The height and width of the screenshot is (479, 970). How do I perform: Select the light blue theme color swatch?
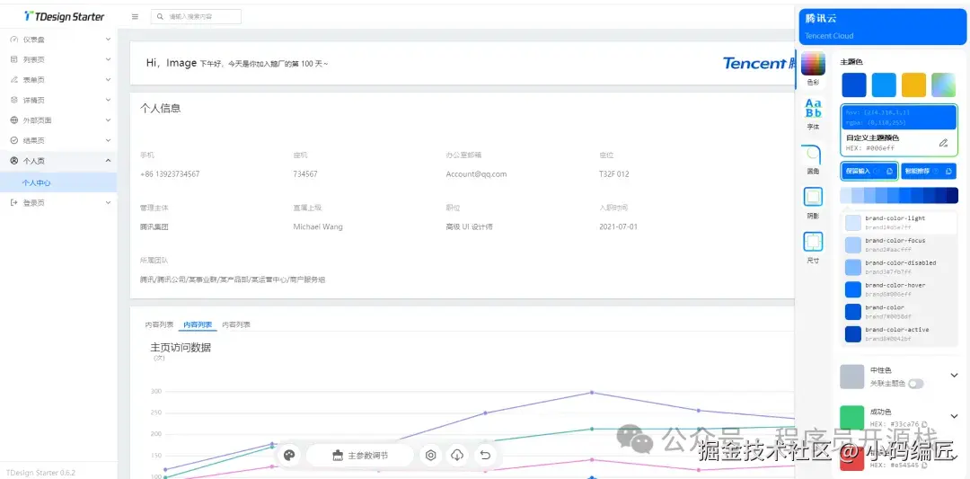[x=884, y=84]
